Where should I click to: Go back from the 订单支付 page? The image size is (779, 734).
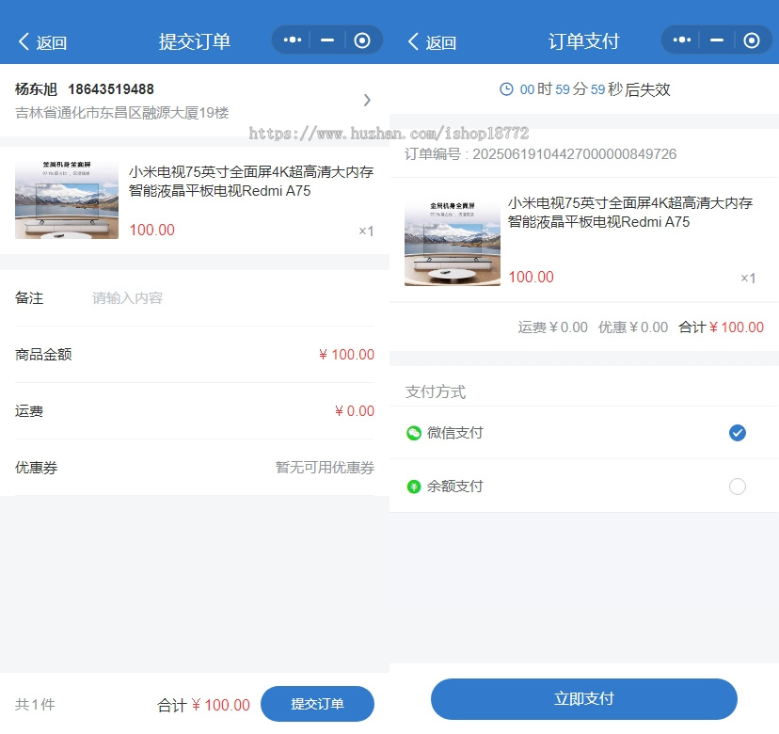pyautogui.click(x=413, y=41)
